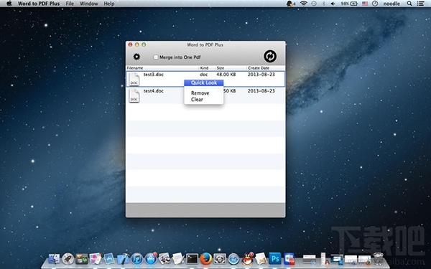This screenshot has height=269, width=431.
Task: Open Finder from the Dock
Action: point(54,259)
